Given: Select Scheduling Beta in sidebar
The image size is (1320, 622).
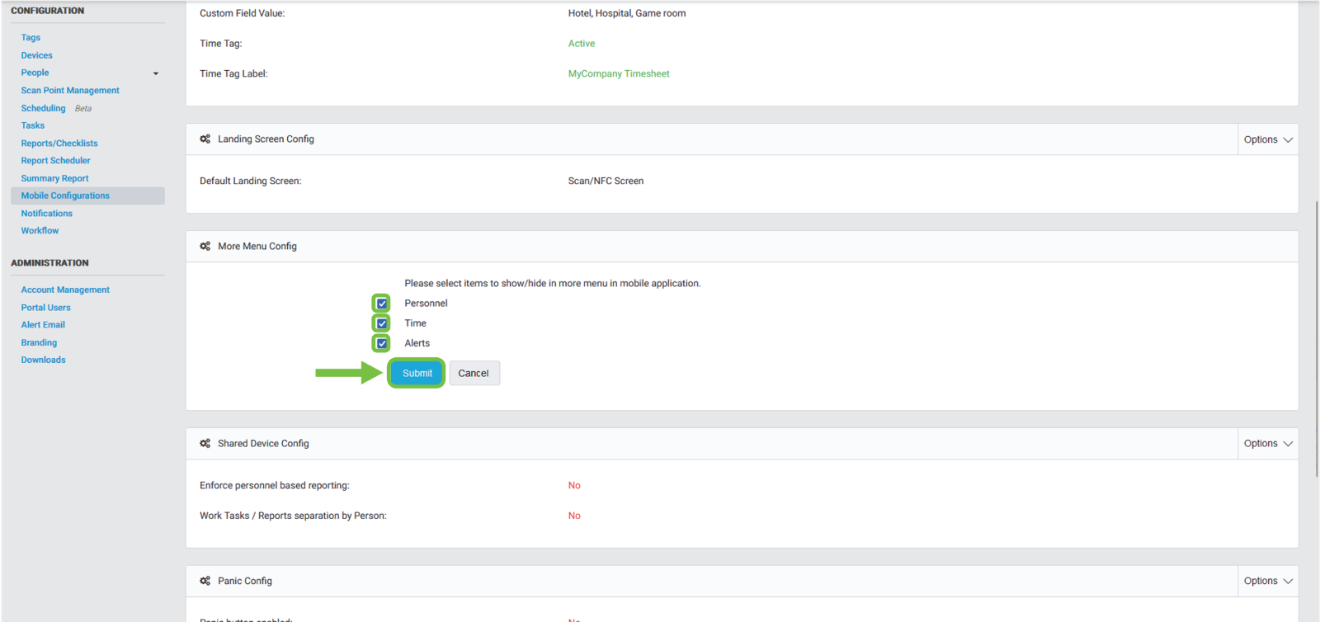Looking at the screenshot, I should click(x=44, y=108).
